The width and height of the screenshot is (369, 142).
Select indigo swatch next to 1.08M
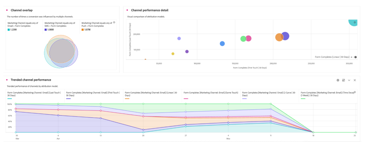click(x=46, y=30)
